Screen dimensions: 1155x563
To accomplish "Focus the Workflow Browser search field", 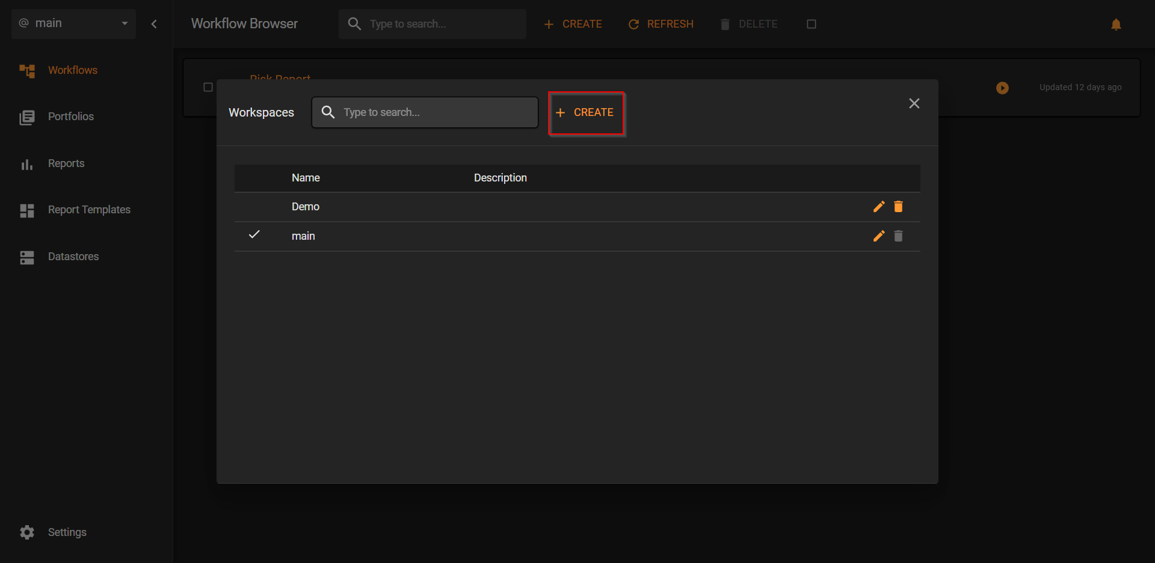I will point(433,24).
